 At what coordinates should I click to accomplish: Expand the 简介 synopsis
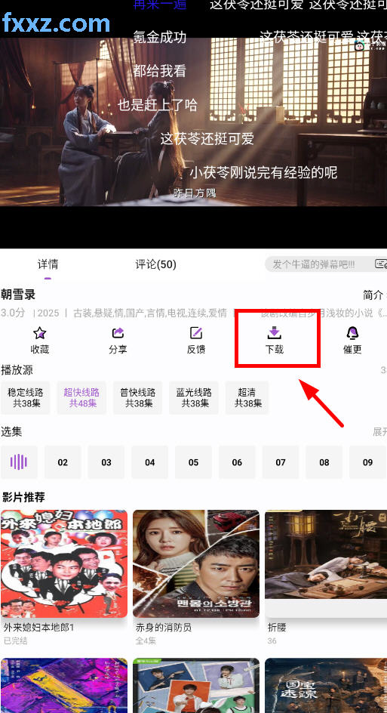click(x=373, y=295)
